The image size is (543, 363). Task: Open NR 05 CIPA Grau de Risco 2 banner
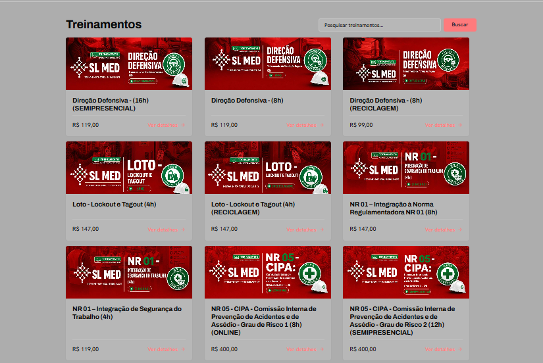(x=406, y=272)
